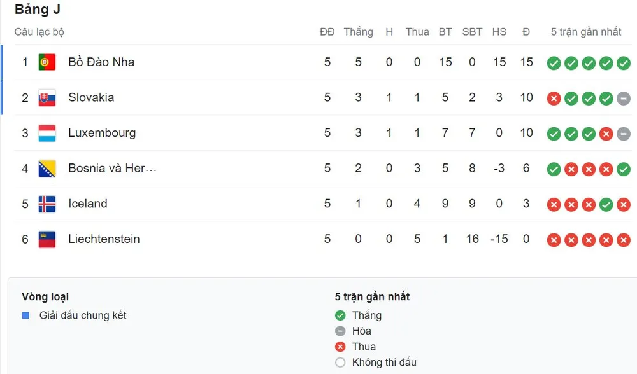Click the Liechtenstein flag icon

[47, 240]
